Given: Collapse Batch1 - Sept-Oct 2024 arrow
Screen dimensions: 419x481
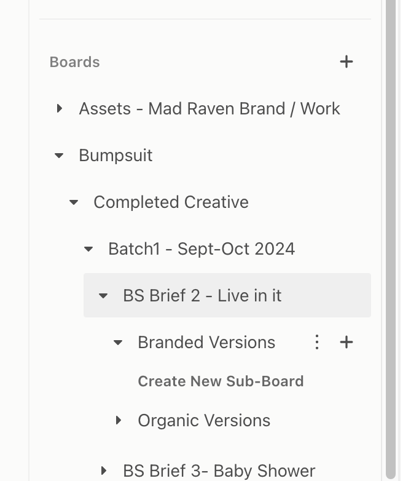Looking at the screenshot, I should [x=89, y=249].
